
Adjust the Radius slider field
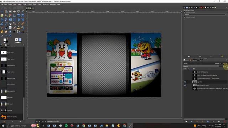(205, 15)
